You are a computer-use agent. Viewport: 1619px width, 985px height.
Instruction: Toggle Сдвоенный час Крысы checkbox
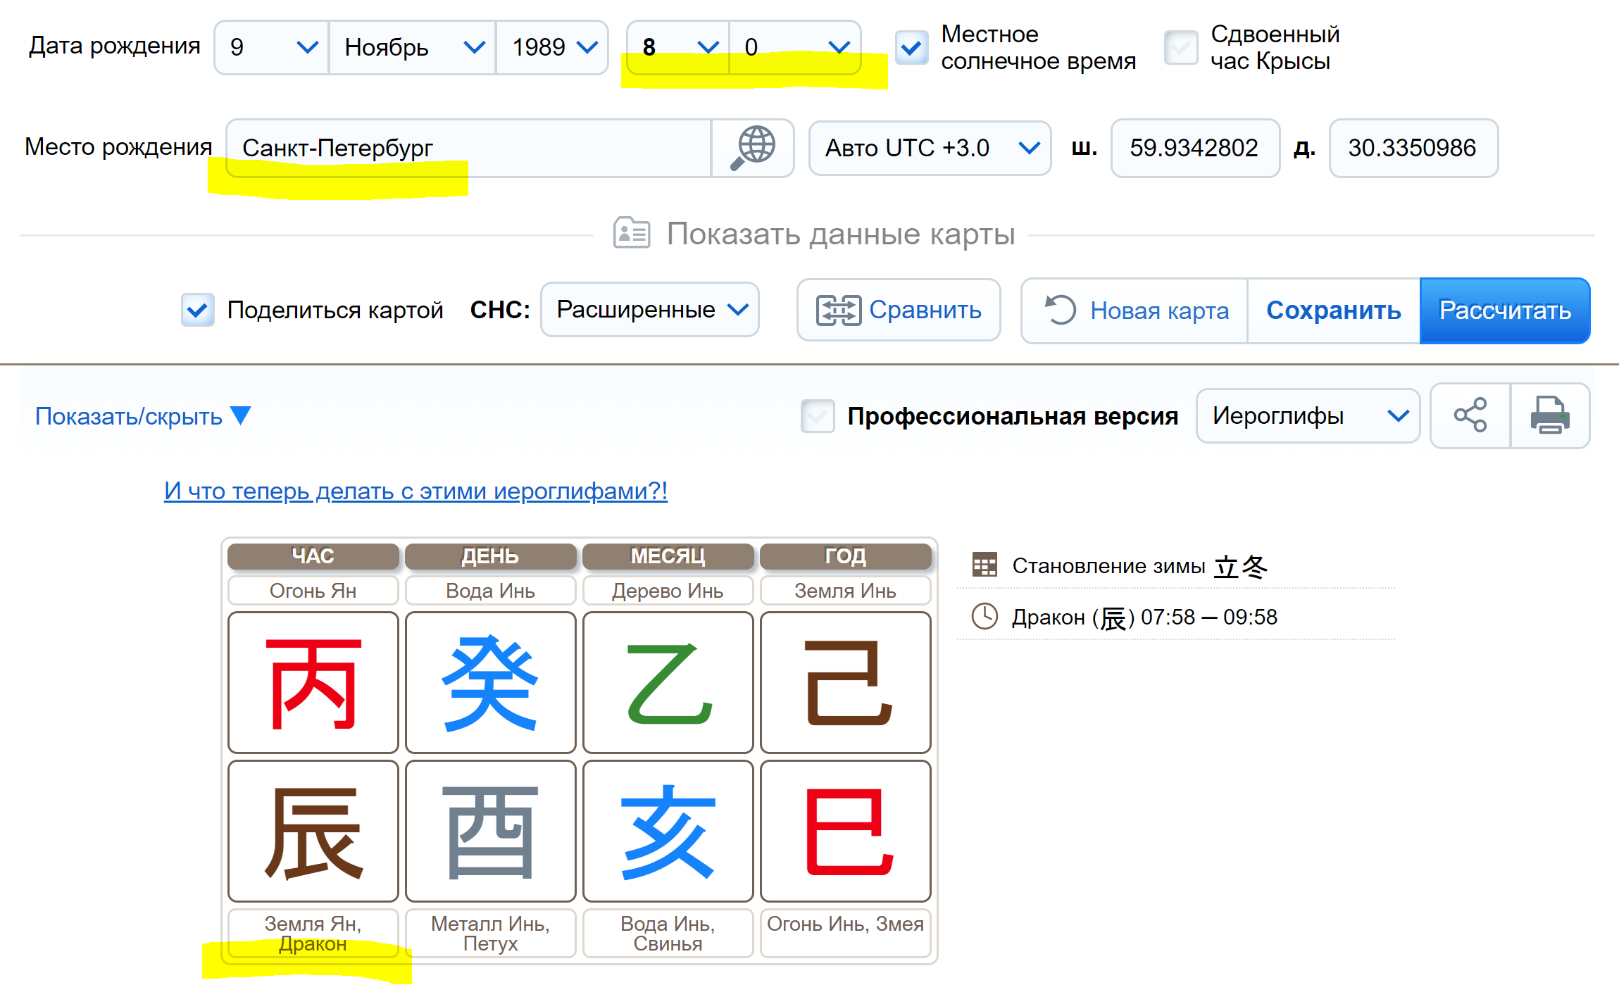coord(1181,48)
